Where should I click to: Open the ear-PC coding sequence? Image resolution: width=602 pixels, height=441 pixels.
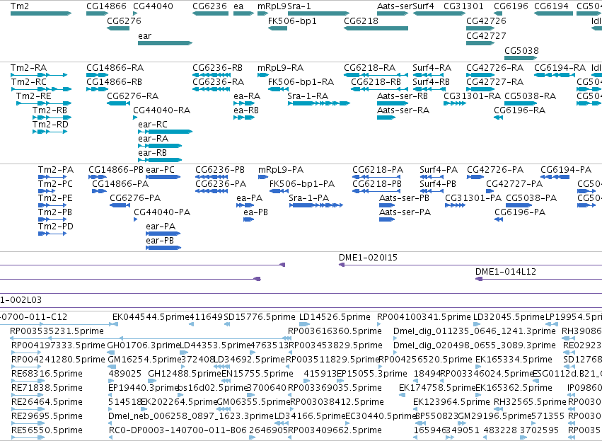point(163,177)
